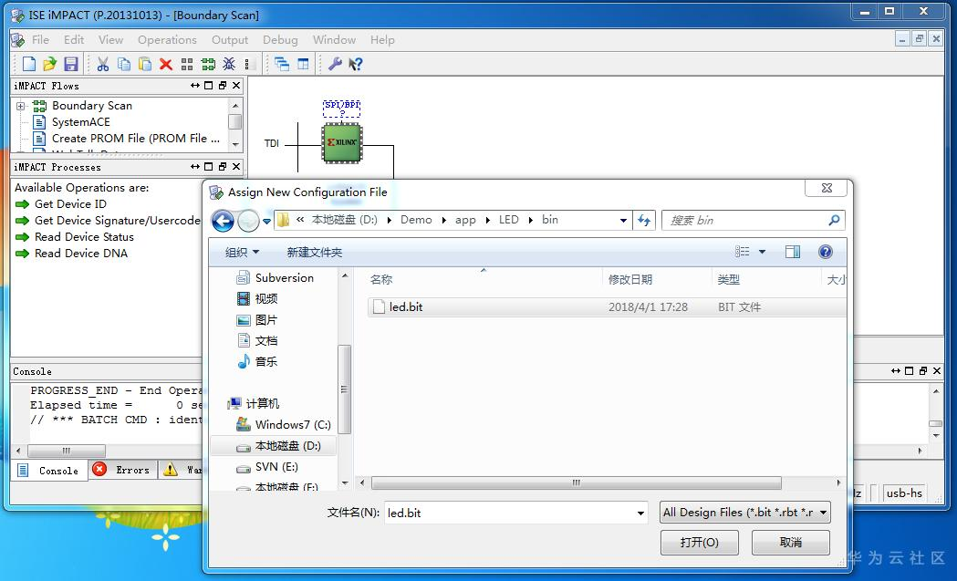This screenshot has width=957, height=581.
Task: Click the bug debug chain toolbar icon
Action: [x=229, y=64]
